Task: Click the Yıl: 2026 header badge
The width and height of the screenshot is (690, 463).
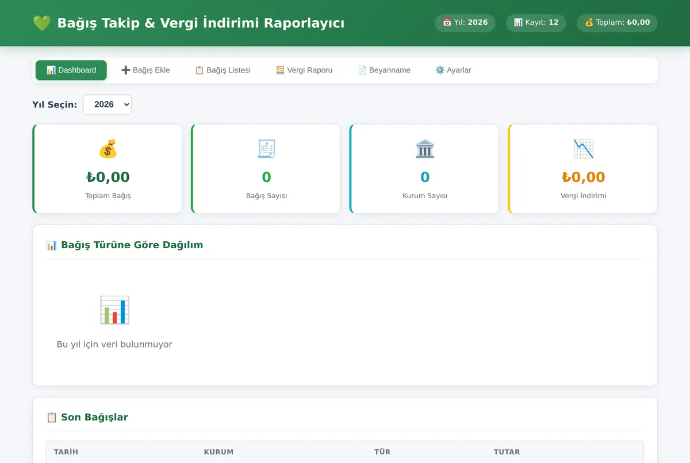Action: click(465, 22)
